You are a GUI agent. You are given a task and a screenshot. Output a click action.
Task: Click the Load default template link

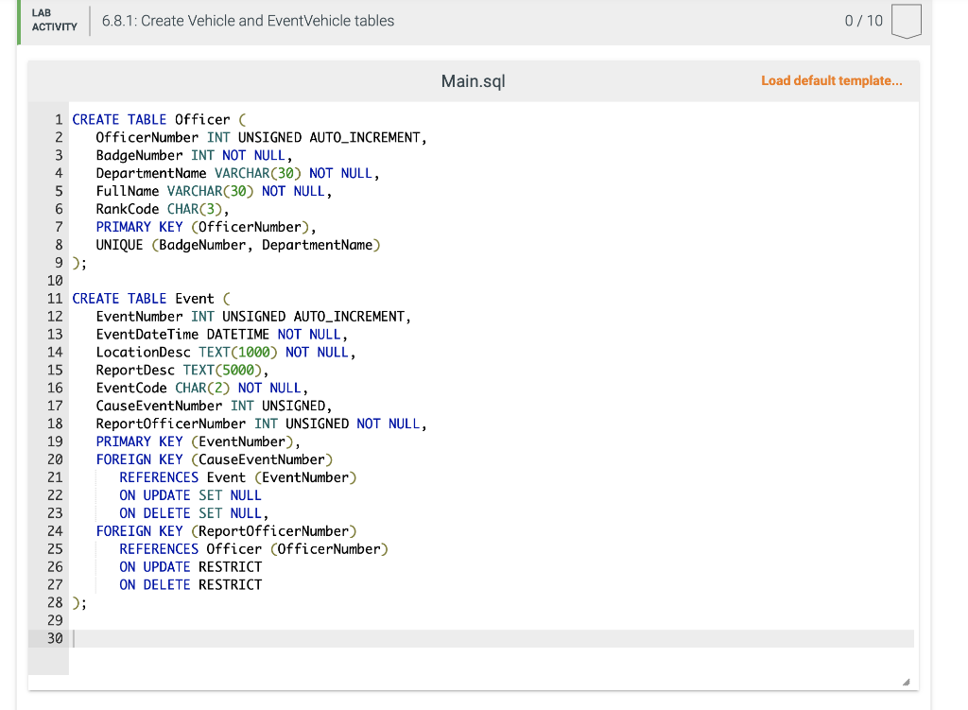tap(831, 81)
